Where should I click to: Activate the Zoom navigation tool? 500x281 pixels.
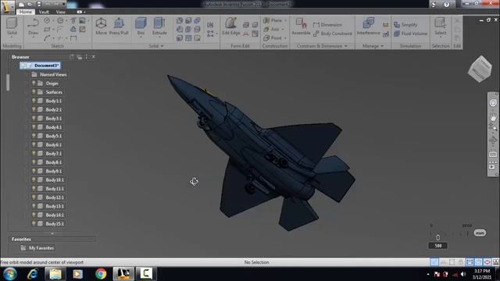[x=493, y=127]
